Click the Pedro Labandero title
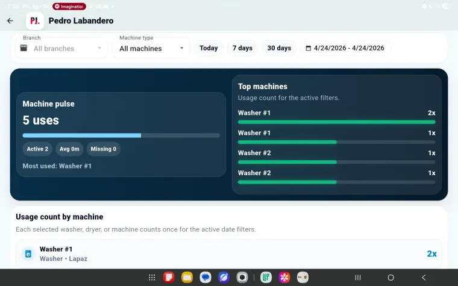This screenshot has width=458, height=286. coord(81,20)
